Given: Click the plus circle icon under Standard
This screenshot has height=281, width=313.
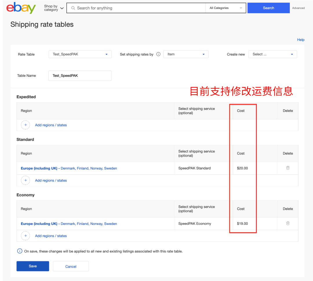Looking at the screenshot, I should pos(26,180).
